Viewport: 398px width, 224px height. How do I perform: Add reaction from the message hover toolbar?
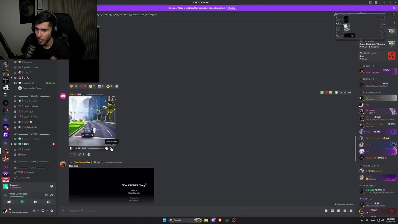[x=336, y=92]
